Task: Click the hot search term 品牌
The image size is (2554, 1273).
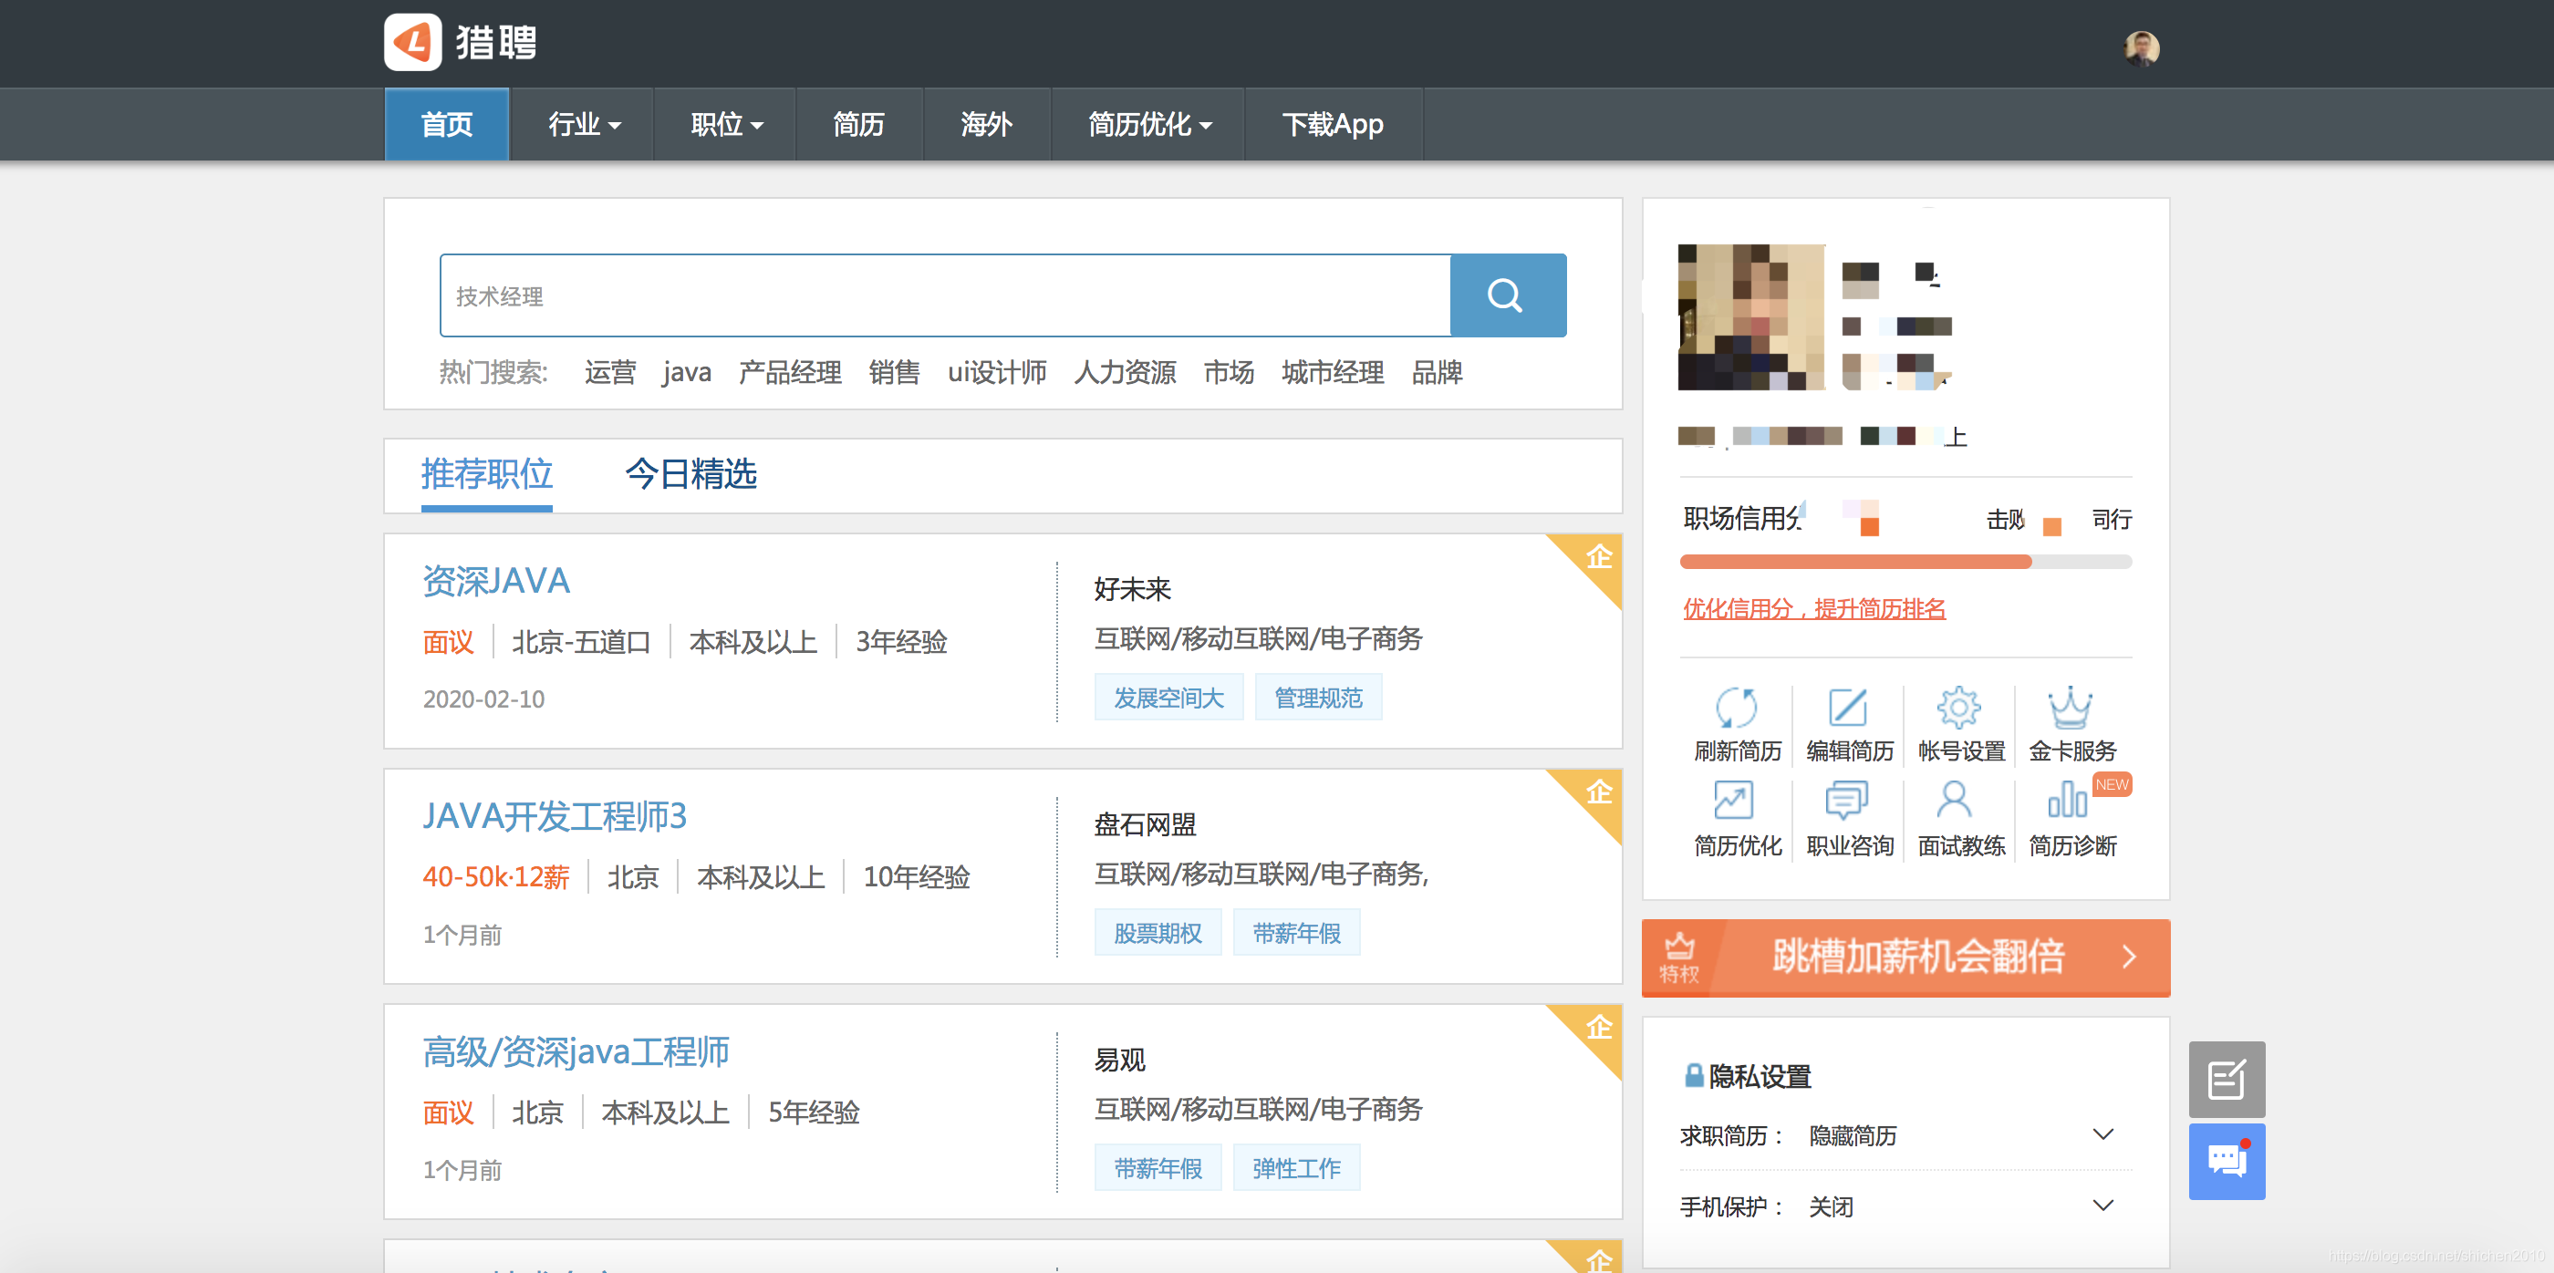Action: 1437,373
